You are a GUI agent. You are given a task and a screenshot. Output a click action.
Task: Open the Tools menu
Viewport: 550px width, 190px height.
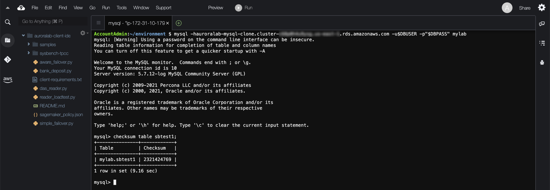121,8
